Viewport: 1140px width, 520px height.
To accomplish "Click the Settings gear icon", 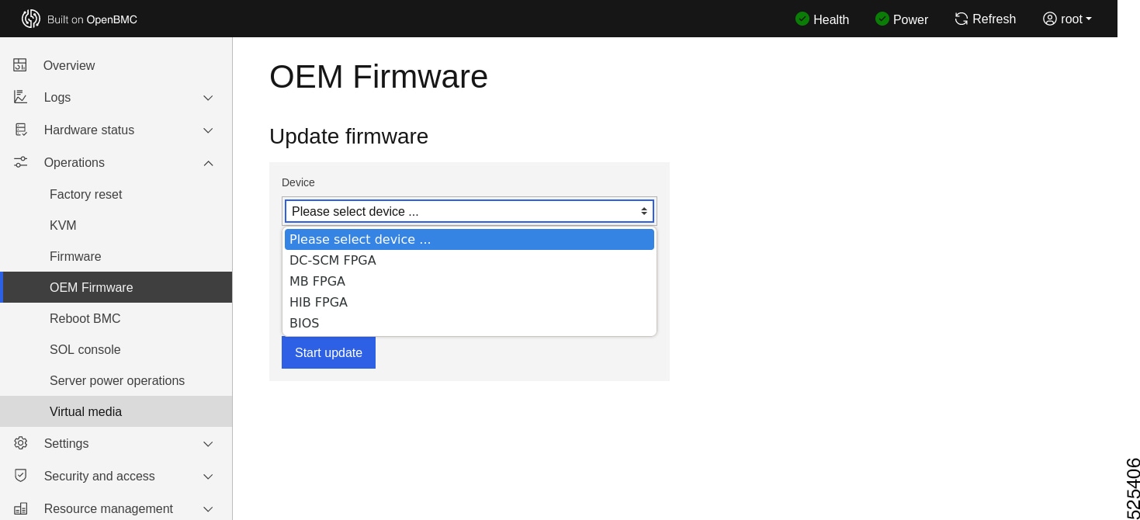I will coord(20,443).
